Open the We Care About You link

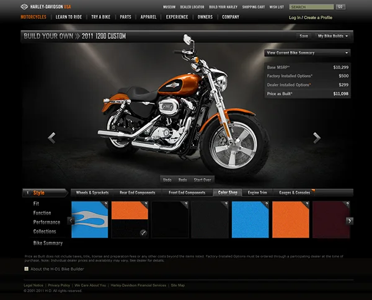tap(90, 285)
